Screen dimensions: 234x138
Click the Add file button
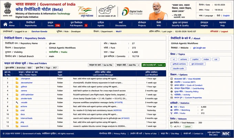click(126, 65)
